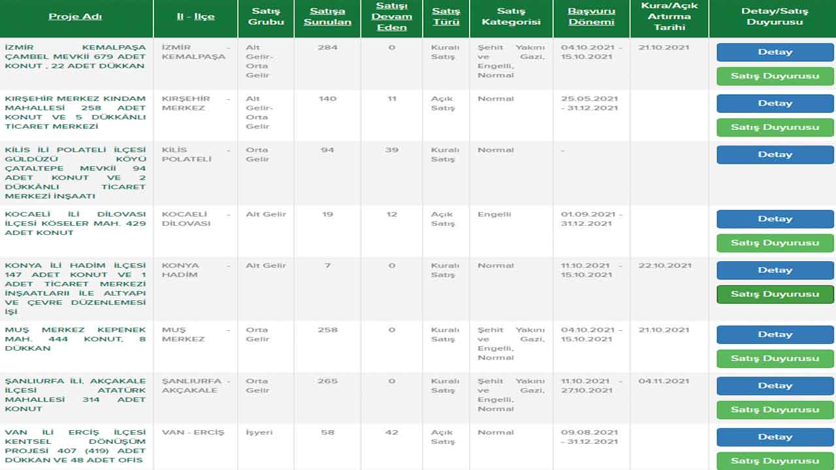836x470 pixels.
Task: Click the 11.10.2021 - 27.10.2021 application period
Action: [591, 386]
